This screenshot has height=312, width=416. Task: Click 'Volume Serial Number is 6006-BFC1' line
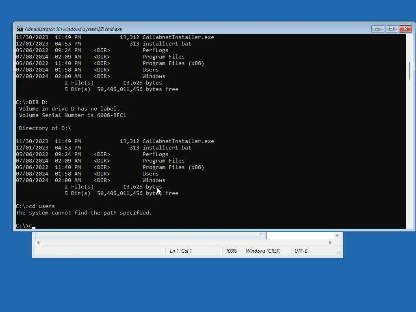click(x=72, y=115)
